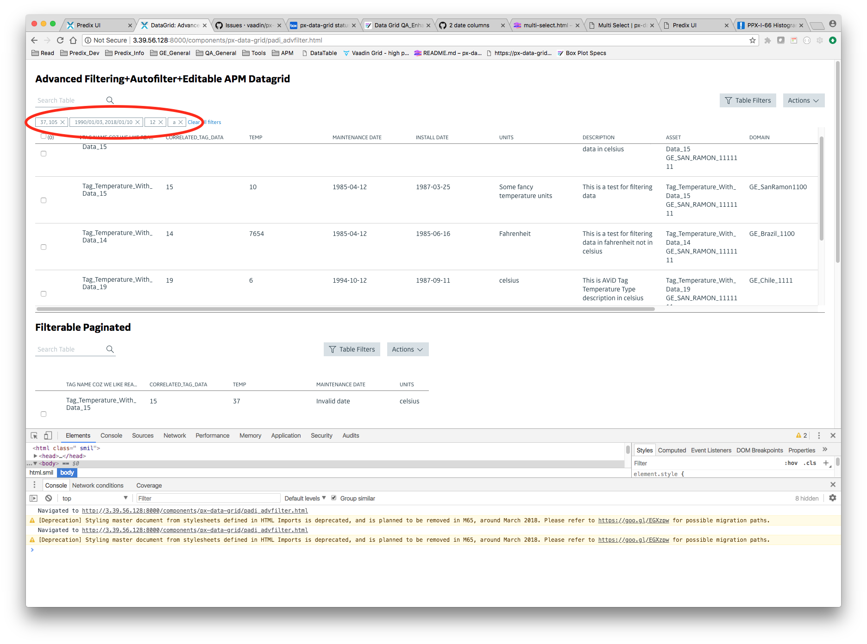
Task: Click Table Filters in Filterable Paginated grid
Action: point(352,349)
